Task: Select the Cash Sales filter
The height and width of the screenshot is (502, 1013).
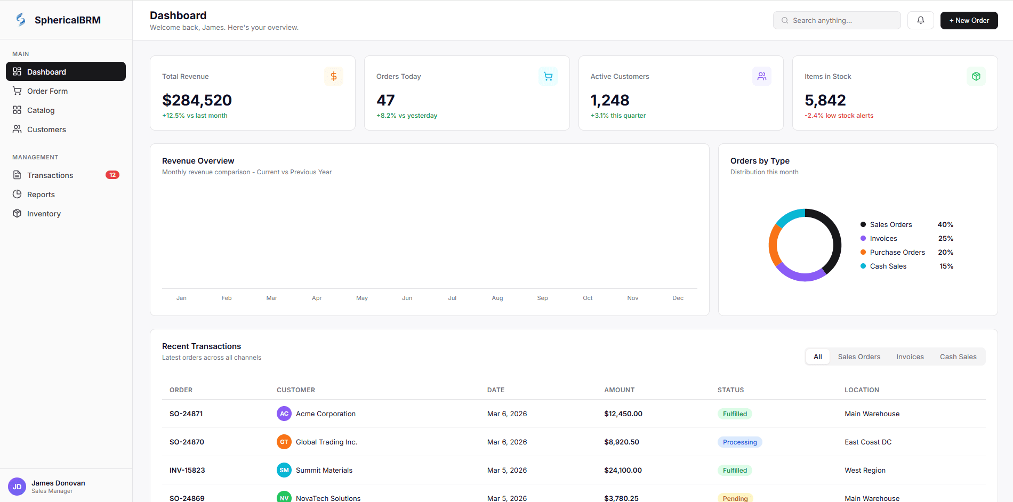Action: (958, 357)
